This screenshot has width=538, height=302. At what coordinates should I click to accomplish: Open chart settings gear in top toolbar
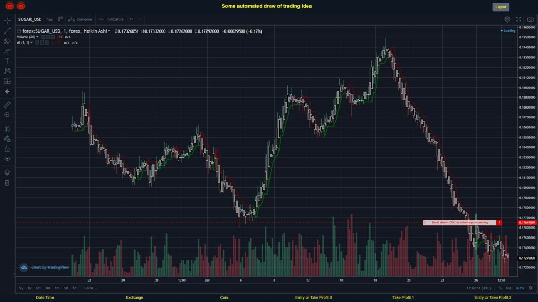(507, 19)
